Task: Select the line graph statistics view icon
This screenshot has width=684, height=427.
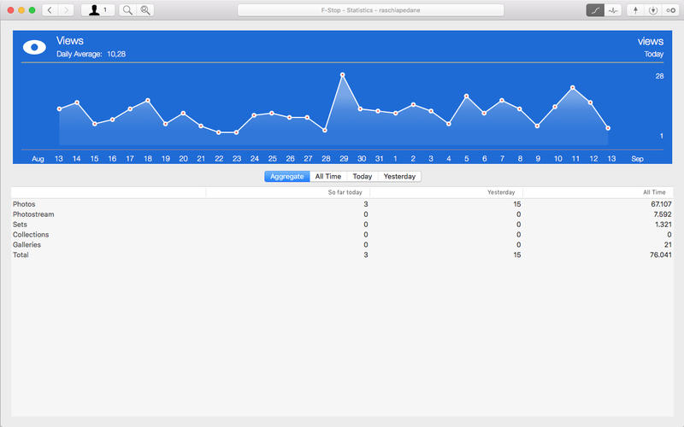Action: [595, 10]
